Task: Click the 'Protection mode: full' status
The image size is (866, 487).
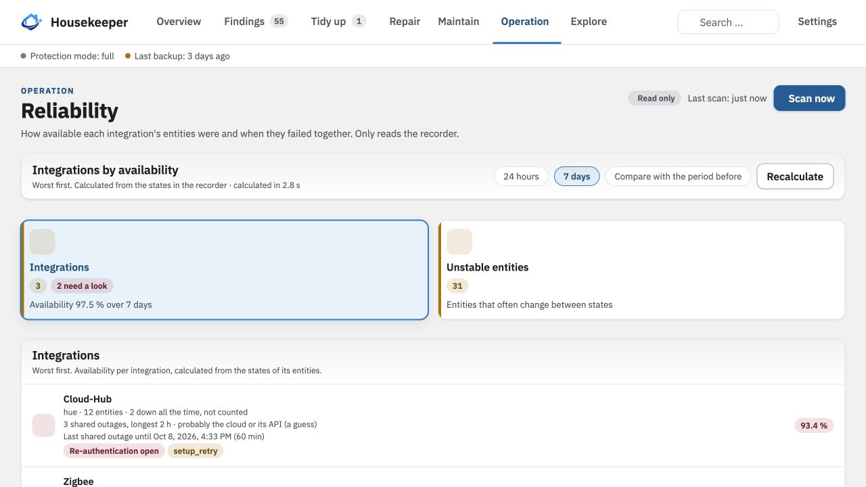Action: [x=68, y=56]
